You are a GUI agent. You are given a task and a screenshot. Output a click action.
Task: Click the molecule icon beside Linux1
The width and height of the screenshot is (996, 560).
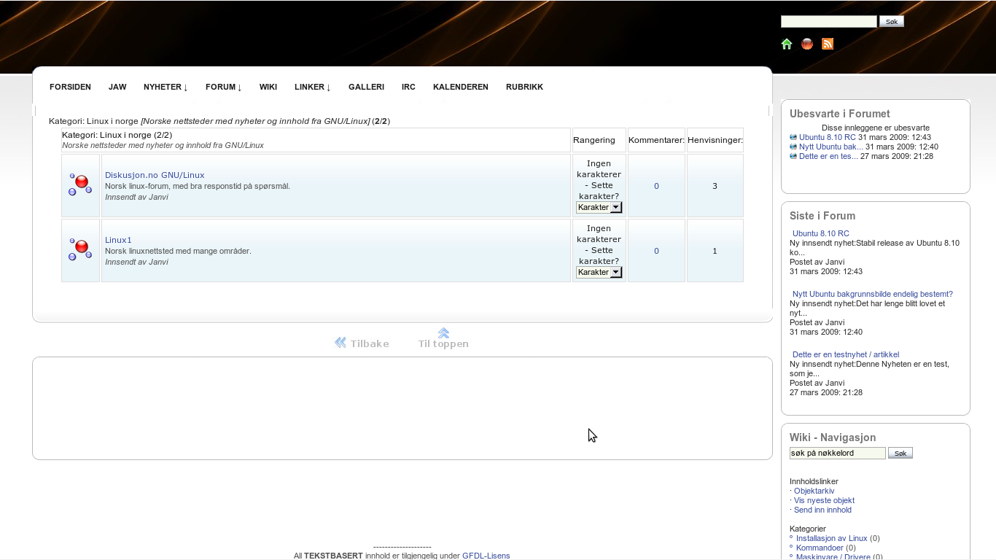click(x=80, y=250)
